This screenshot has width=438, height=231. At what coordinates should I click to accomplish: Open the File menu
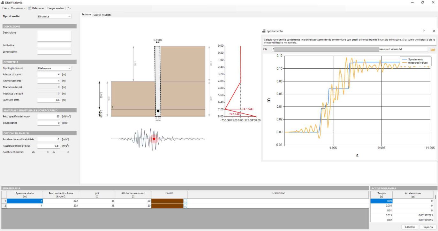6,8
